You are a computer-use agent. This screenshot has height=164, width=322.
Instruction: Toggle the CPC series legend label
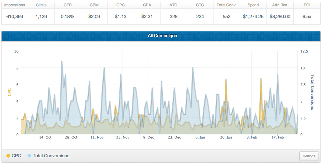16,156
